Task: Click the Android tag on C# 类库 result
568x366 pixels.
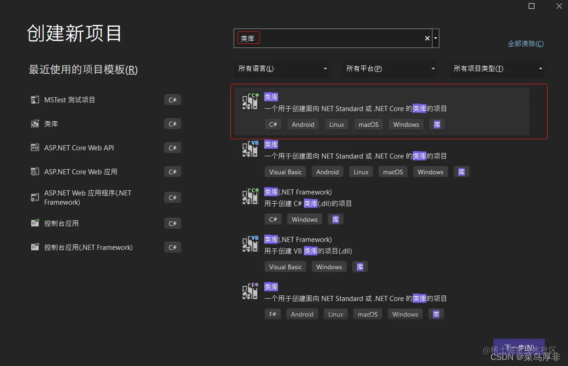Action: pyautogui.click(x=303, y=124)
